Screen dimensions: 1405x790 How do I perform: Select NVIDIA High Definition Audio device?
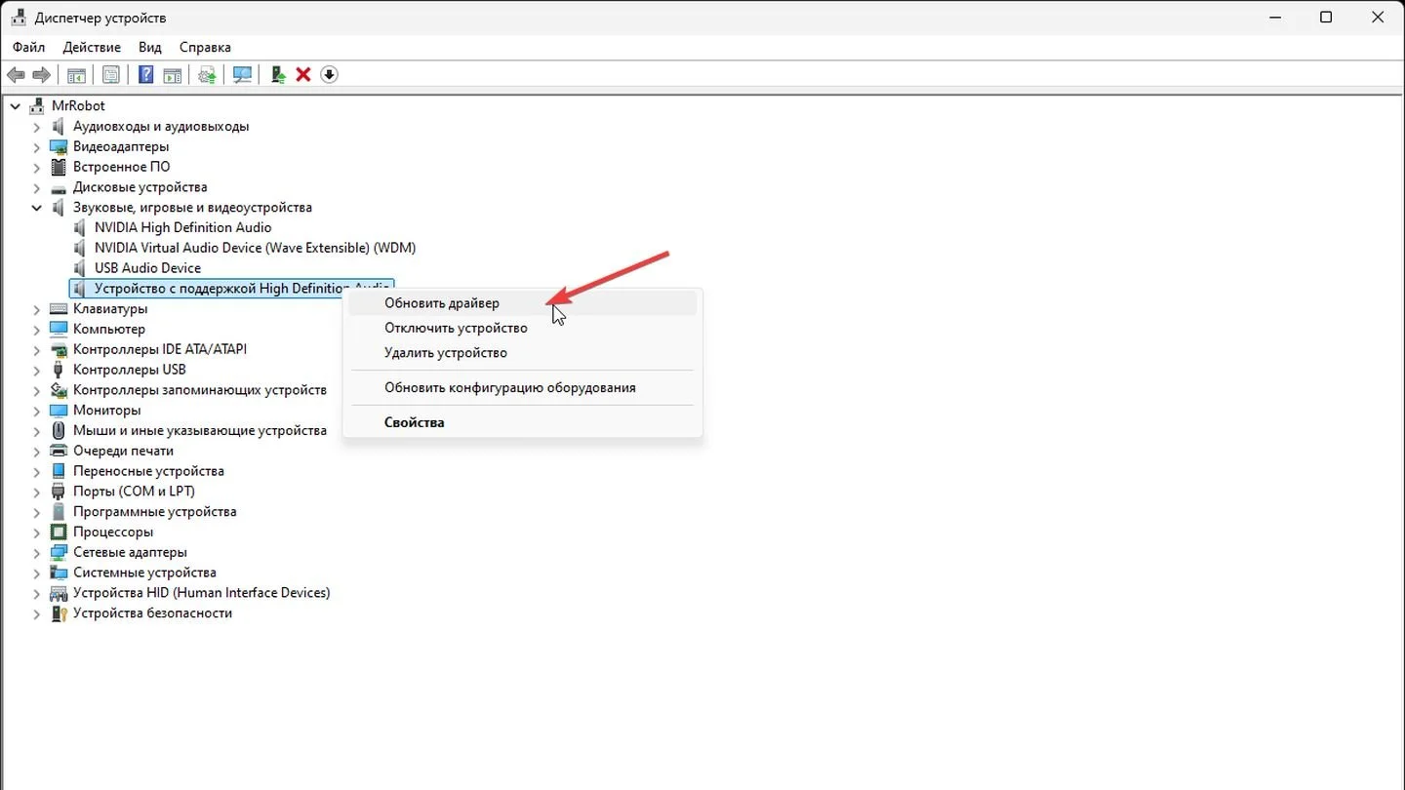(182, 228)
